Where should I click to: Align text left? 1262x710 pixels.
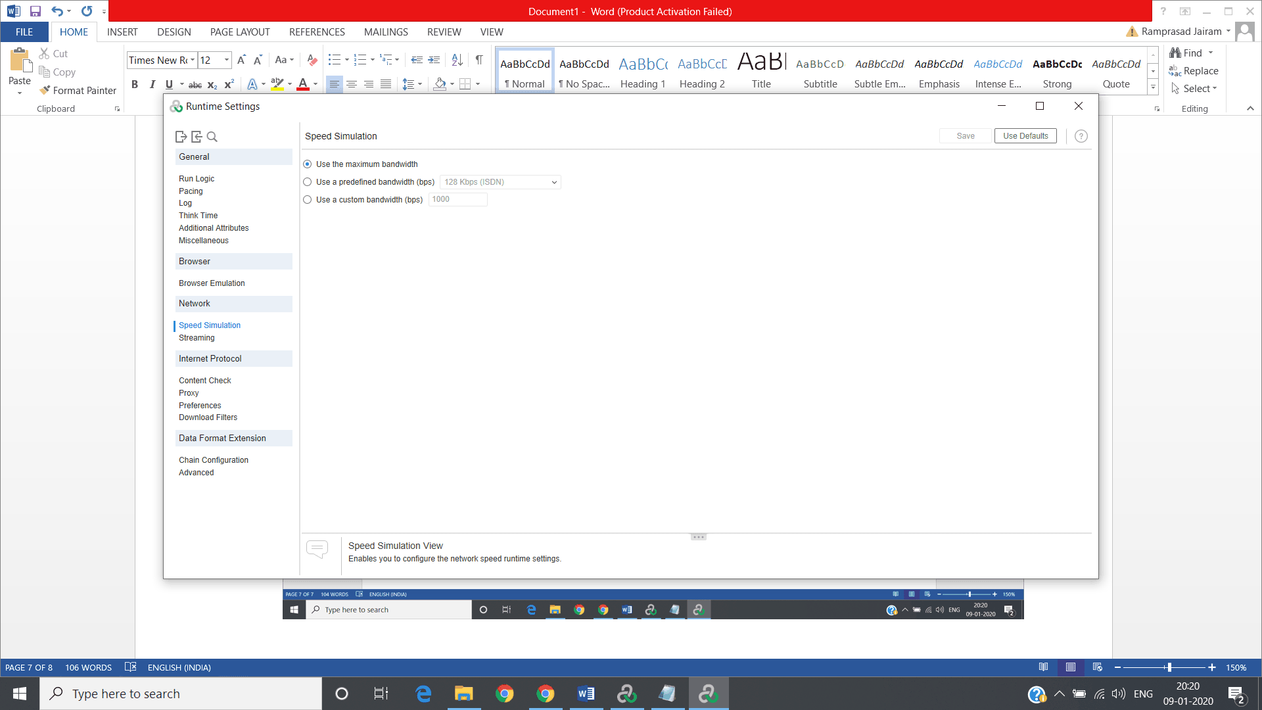coord(335,84)
